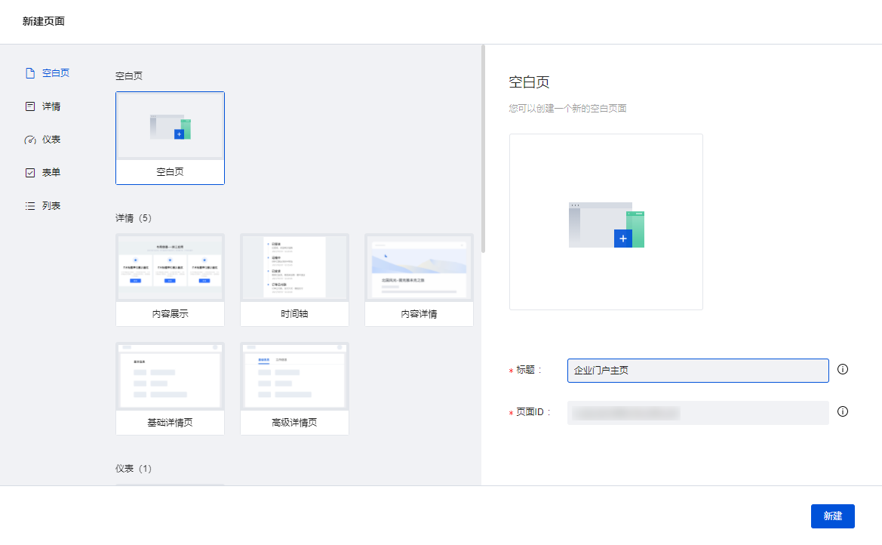Show info tooltip for 页面ID

(843, 411)
